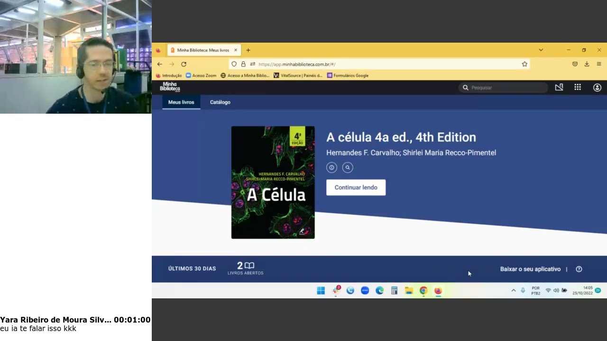Open a new browser tab
607x341 pixels.
248,50
